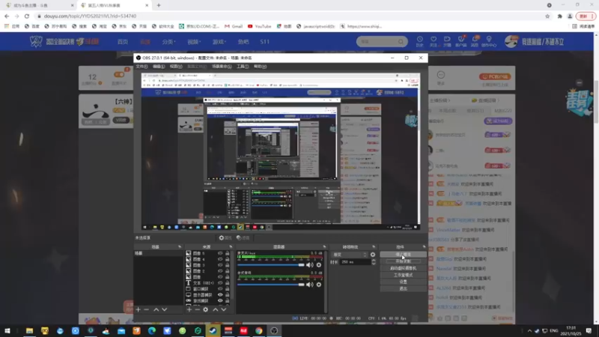Click the 退出 button in OBS

click(403, 289)
